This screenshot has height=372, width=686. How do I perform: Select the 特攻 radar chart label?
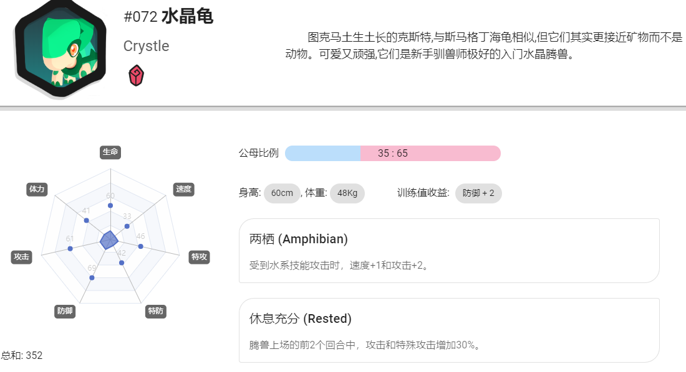[x=199, y=257]
